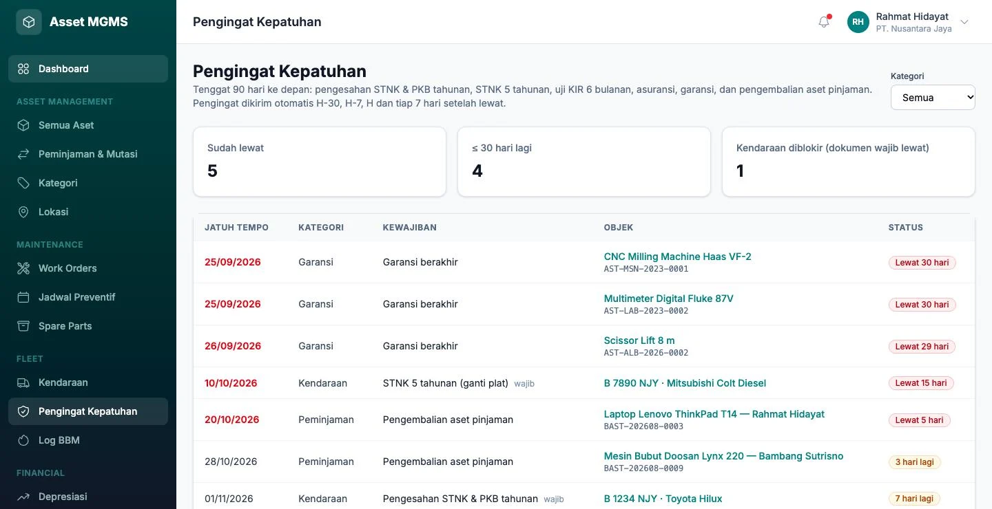Open B 7890 NJY Mitsubishi Colt Diesel link
Viewport: 992px width, 509px height.
[x=685, y=383]
